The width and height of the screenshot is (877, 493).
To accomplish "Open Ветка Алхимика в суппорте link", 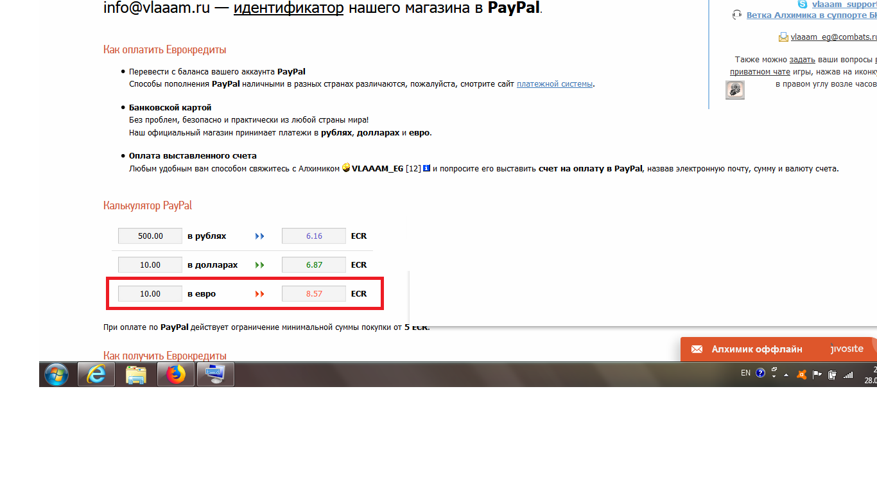I will tap(812, 15).
